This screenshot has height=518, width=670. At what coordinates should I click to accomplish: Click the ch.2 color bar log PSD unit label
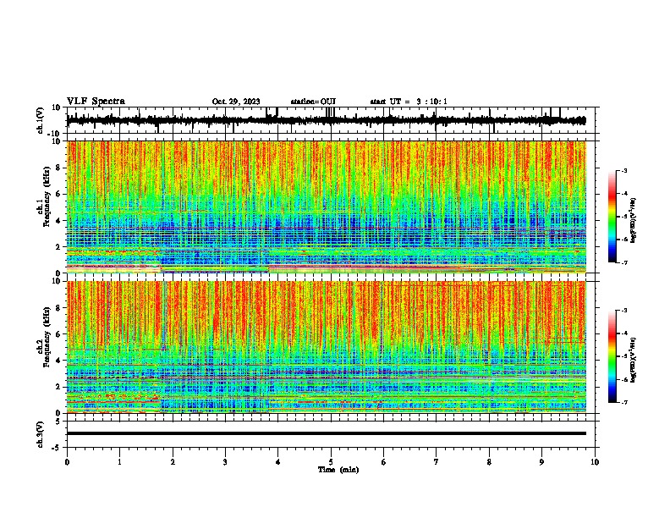[x=634, y=360]
